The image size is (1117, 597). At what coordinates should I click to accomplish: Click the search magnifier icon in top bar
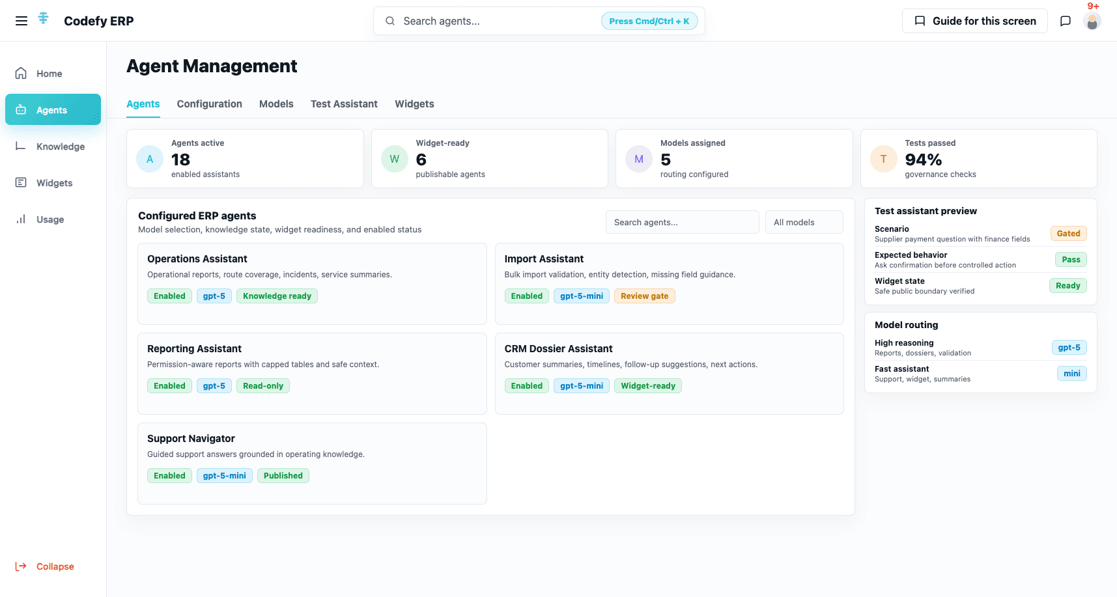[390, 21]
